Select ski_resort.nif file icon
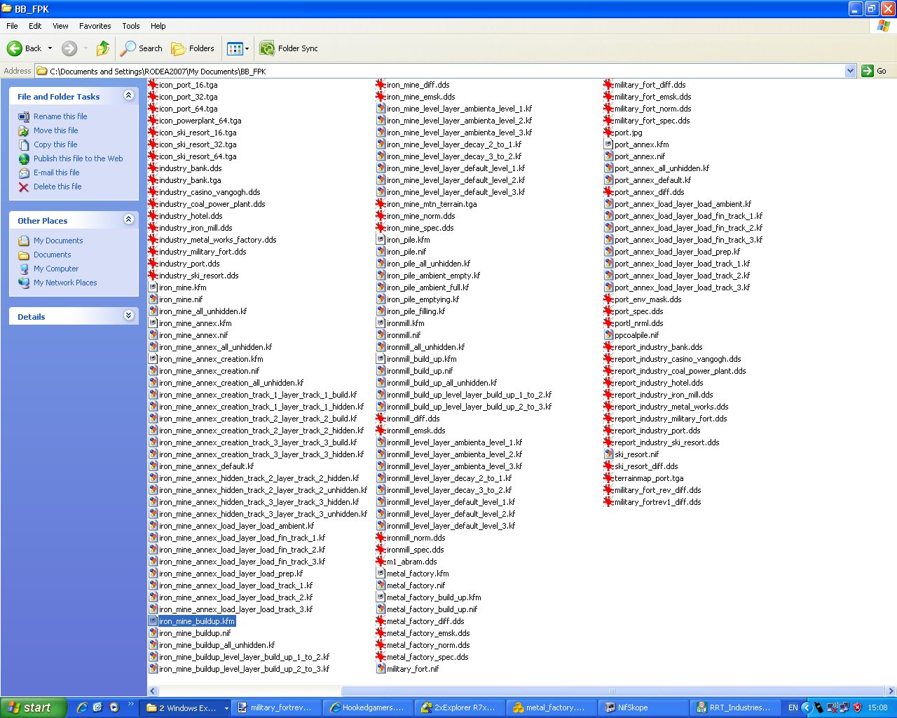Viewport: 897px width, 718px height. 608,454
